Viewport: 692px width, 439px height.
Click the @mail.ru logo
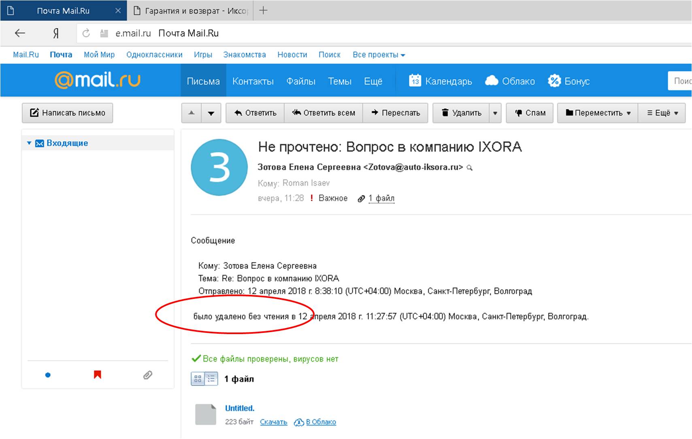(x=98, y=80)
